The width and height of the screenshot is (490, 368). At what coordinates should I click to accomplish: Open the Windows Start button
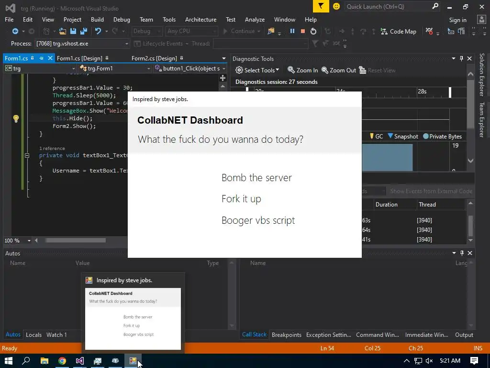click(9, 361)
